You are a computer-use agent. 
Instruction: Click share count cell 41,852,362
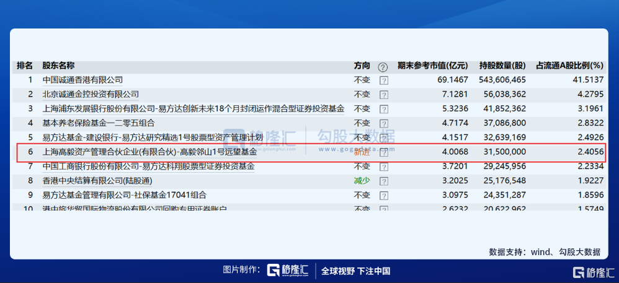[504, 108]
